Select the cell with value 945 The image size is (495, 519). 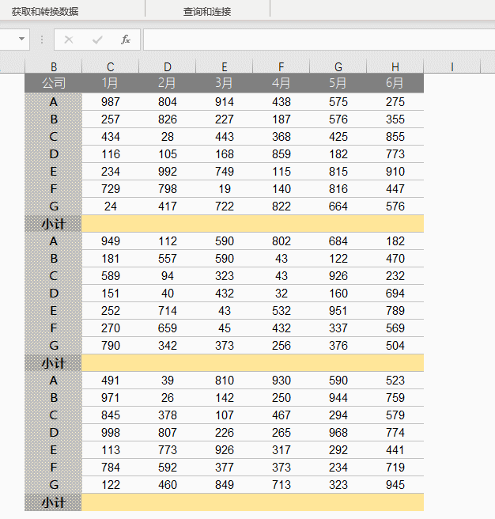pos(395,485)
